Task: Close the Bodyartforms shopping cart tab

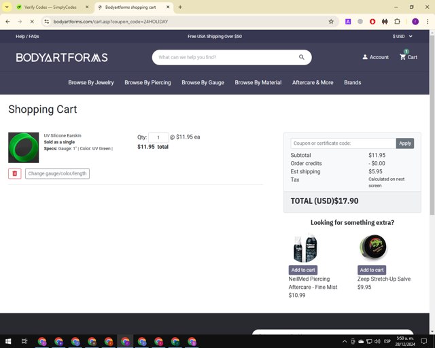Action: (x=168, y=7)
